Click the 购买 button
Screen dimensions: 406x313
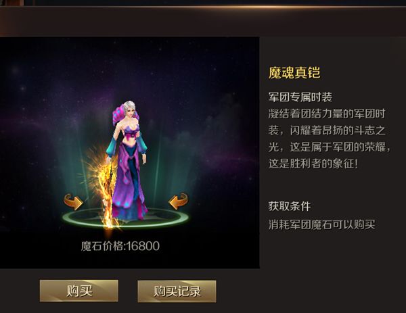pos(79,291)
